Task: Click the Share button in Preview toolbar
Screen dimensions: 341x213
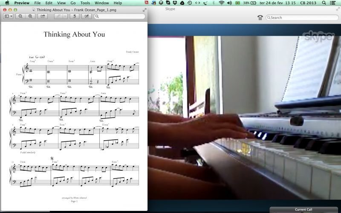Action: (43, 16)
